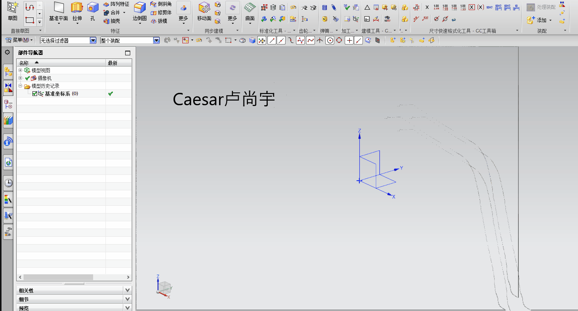Image resolution: width=578 pixels, height=311 pixels.
Task: Toggle the quadrant point snap option
Action: 339,40
